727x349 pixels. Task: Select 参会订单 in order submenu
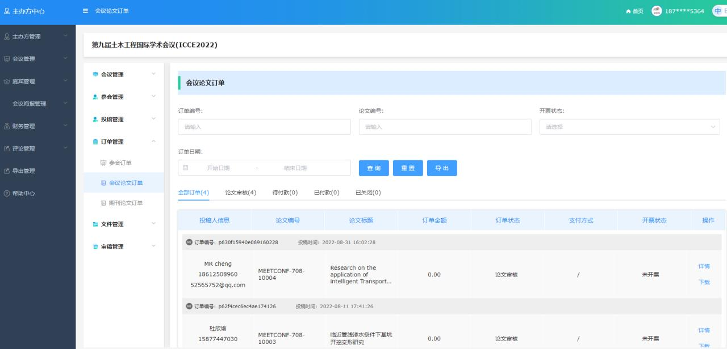pos(120,163)
